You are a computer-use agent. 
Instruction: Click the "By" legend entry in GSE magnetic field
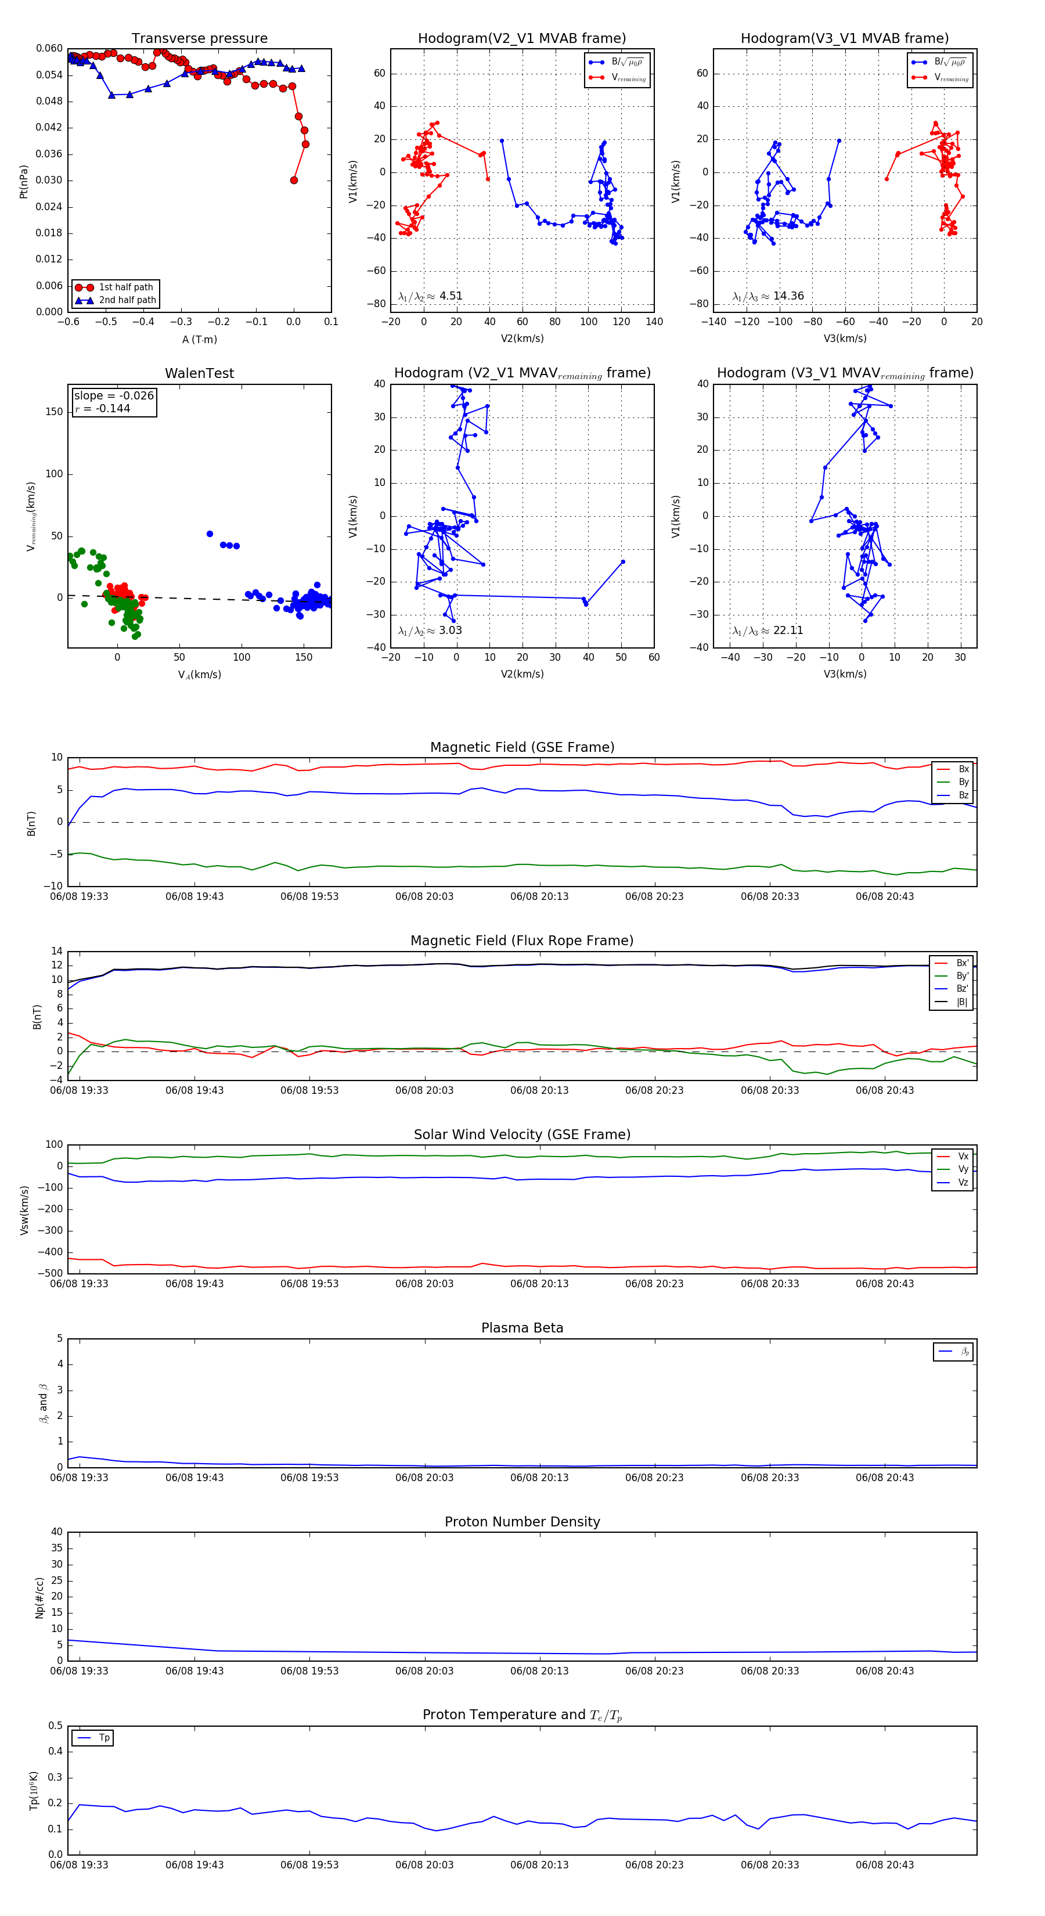point(953,783)
